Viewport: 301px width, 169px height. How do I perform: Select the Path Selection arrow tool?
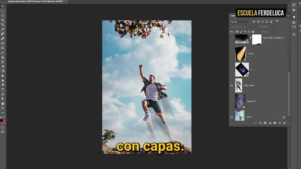click(2, 99)
